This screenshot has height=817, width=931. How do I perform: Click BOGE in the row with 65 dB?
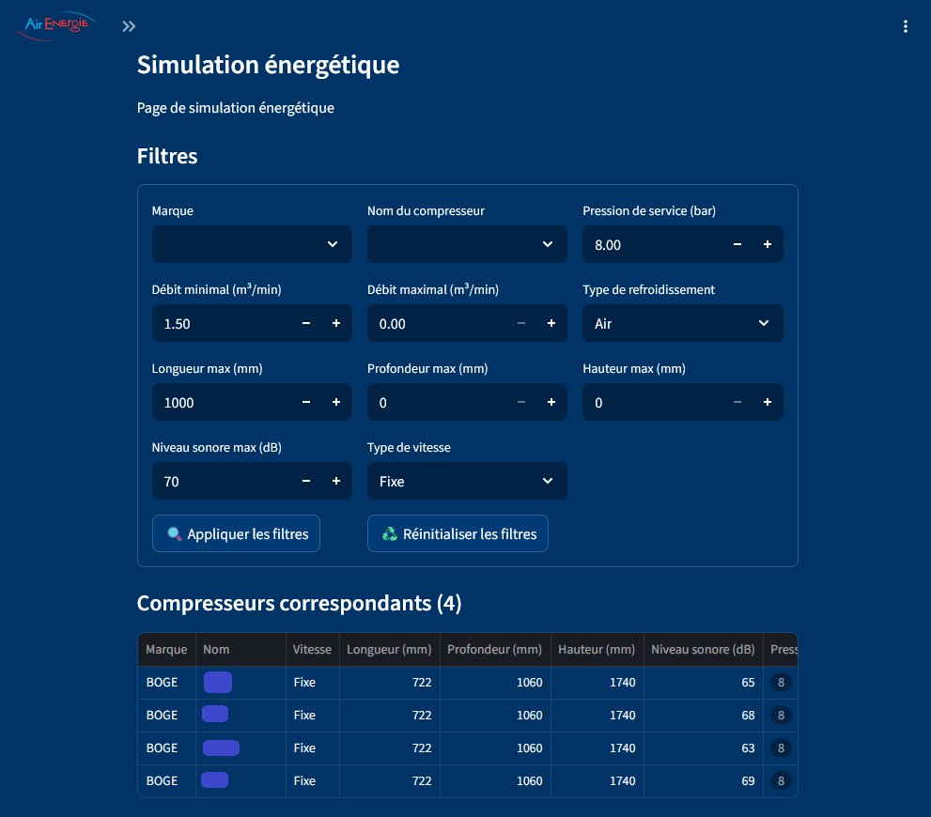[x=166, y=683]
